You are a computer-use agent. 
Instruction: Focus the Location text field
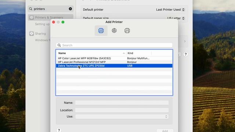point(122,110)
